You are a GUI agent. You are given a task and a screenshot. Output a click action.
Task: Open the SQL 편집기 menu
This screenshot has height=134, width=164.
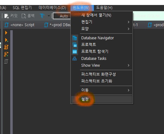pyautogui.click(x=22, y=8)
